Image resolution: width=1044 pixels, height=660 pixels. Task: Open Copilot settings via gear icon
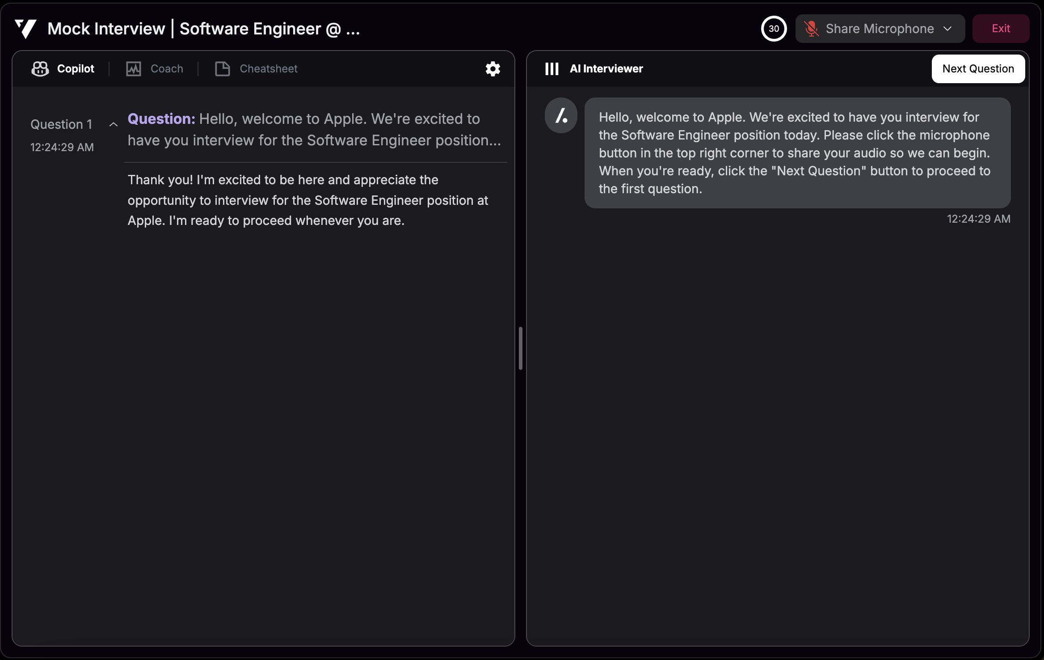click(x=493, y=69)
